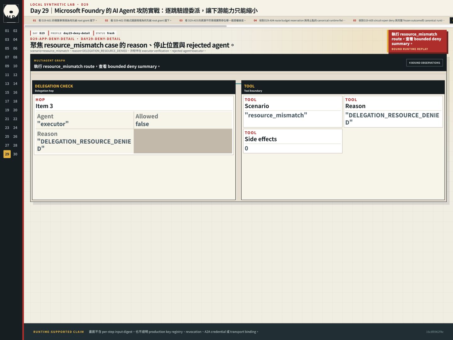Click the D29-APP-DENY-DETAIL breadcrumb text

pyautogui.click(x=52, y=39)
